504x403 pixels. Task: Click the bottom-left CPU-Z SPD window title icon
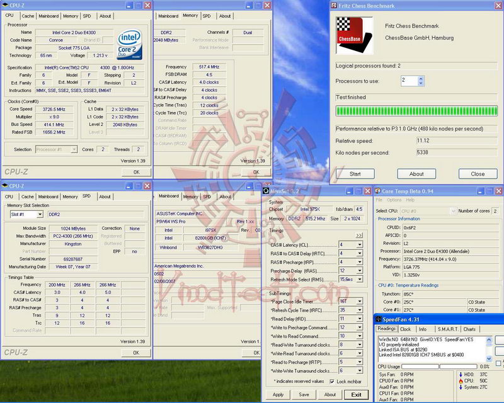(x=5, y=185)
